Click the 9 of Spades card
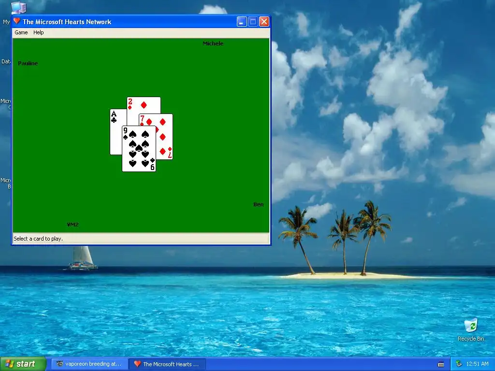This screenshot has width=495, height=371. 139,149
